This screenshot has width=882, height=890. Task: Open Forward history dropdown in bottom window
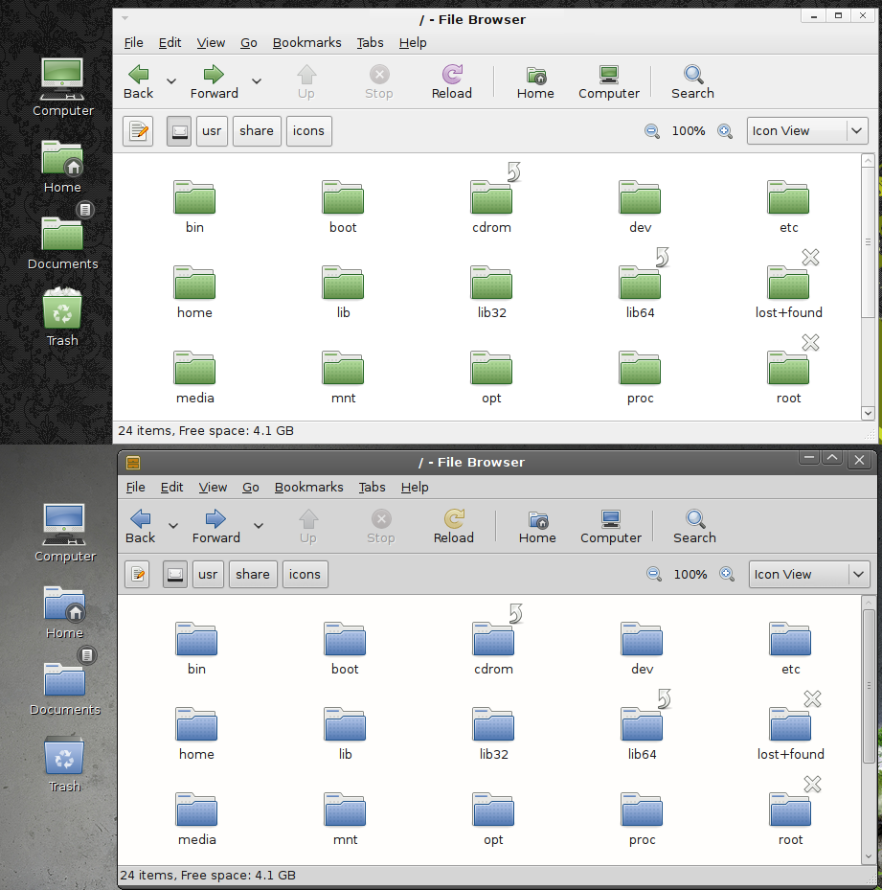pyautogui.click(x=259, y=526)
